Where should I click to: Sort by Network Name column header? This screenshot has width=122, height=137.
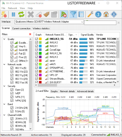click(56, 35)
